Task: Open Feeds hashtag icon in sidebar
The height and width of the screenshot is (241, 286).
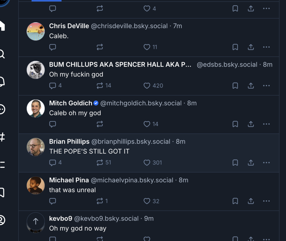Action: pos(2,137)
